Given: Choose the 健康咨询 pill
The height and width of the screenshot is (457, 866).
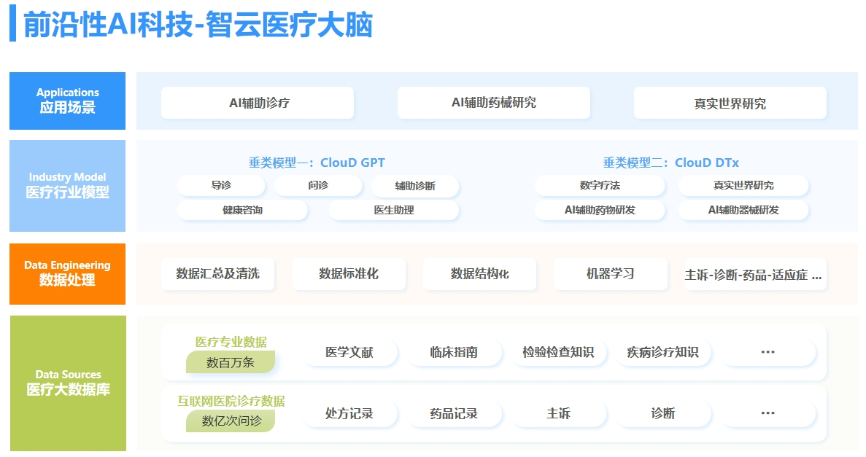Looking at the screenshot, I should [242, 210].
